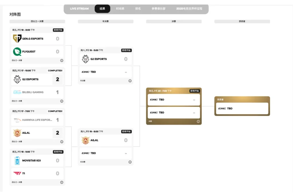This screenshot has width=293, height=196.
Task: Open info icon on gold finals card
Action: 198,121
